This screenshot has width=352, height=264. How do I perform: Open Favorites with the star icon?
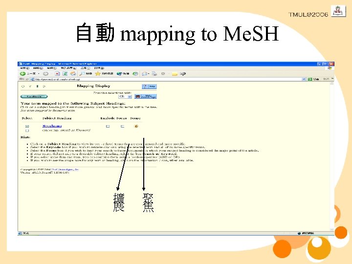104,74
